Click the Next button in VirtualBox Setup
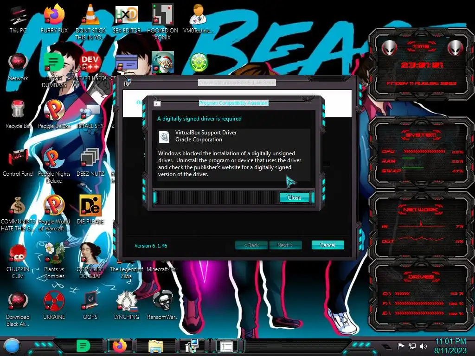This screenshot has width=475, height=356. (x=285, y=245)
